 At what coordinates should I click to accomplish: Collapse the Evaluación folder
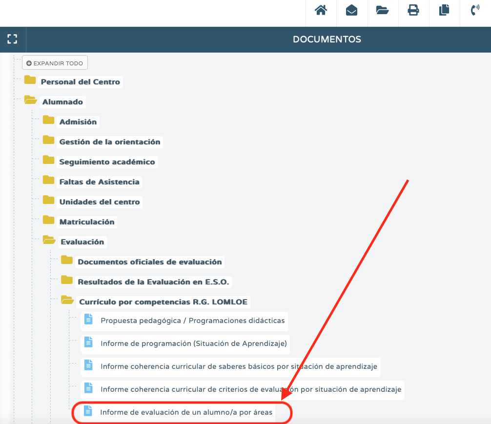click(x=82, y=242)
